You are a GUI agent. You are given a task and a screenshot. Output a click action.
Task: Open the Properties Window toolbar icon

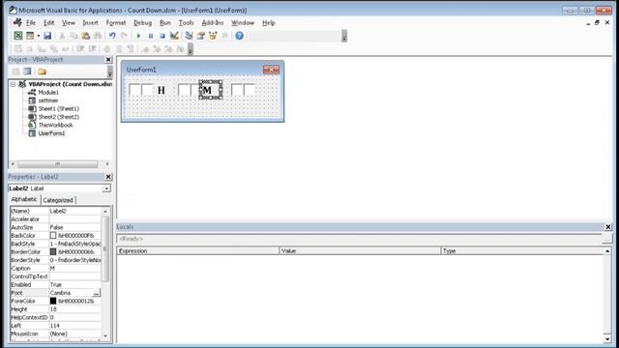click(x=201, y=36)
